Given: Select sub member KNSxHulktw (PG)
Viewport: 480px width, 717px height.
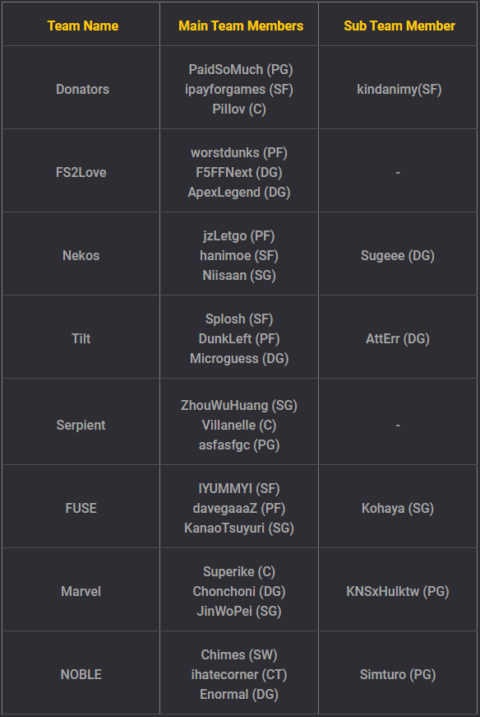Looking at the screenshot, I should pyautogui.click(x=397, y=592).
